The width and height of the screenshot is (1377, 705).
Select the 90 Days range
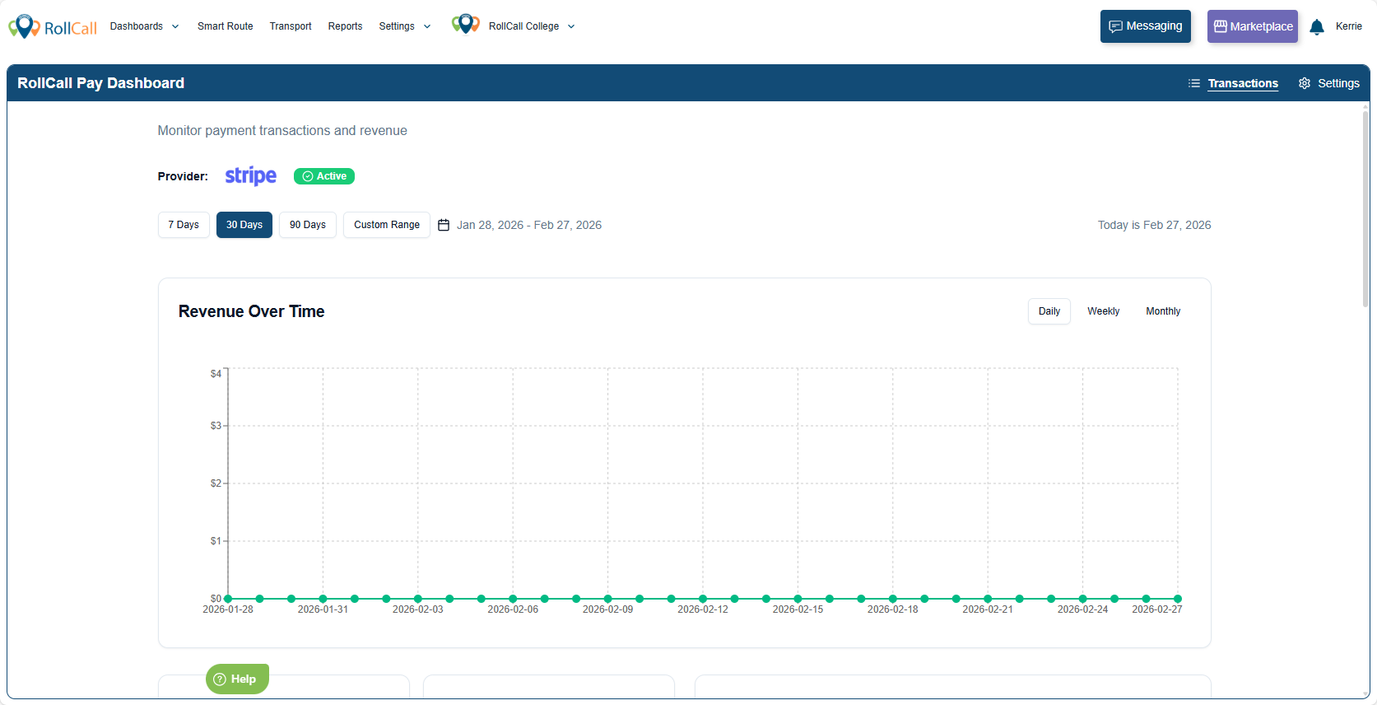307,225
